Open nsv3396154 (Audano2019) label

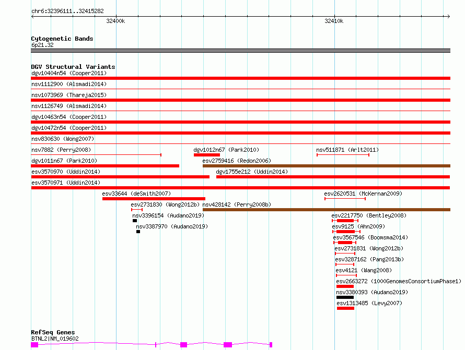tap(168, 215)
